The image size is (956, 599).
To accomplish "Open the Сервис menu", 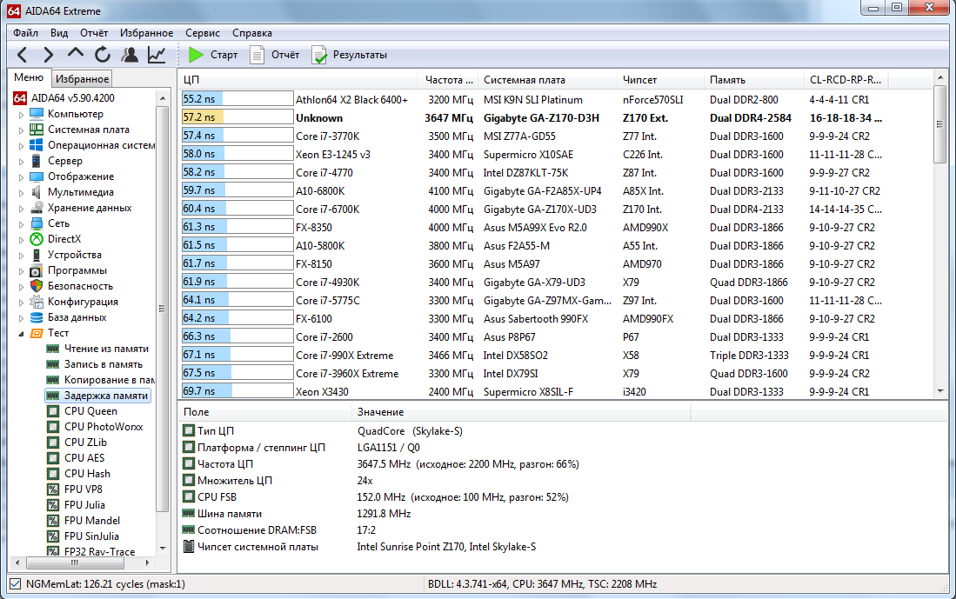I will 203,33.
